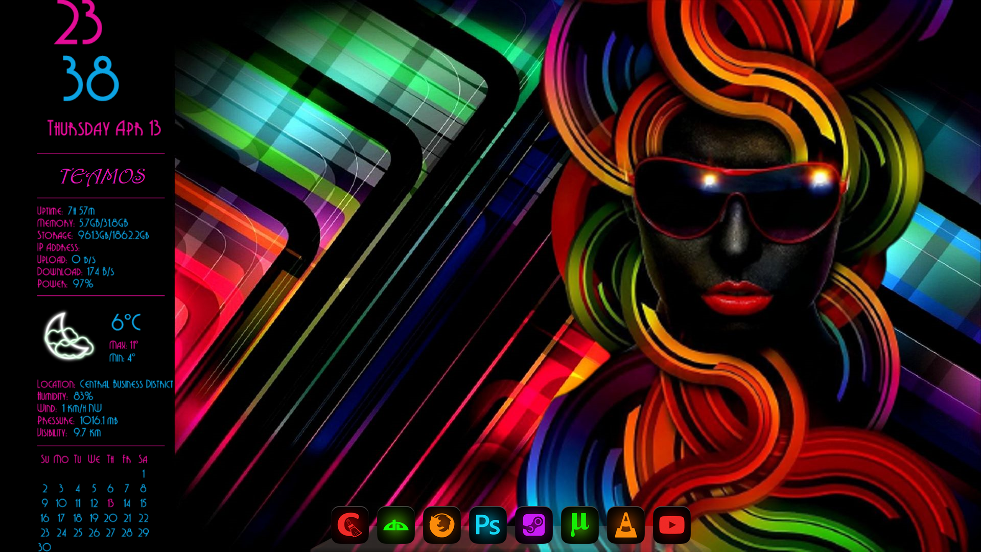Click the 6°C temperature reading

pyautogui.click(x=126, y=323)
